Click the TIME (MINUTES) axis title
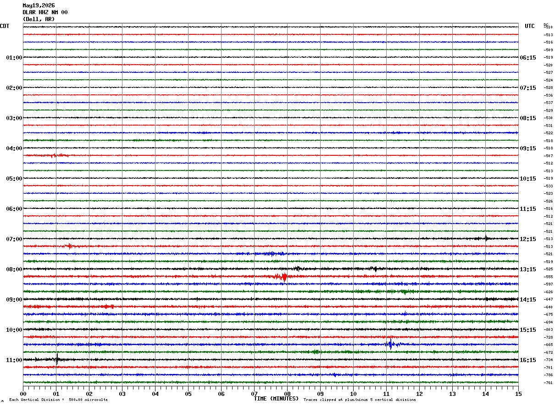 coord(276,399)
